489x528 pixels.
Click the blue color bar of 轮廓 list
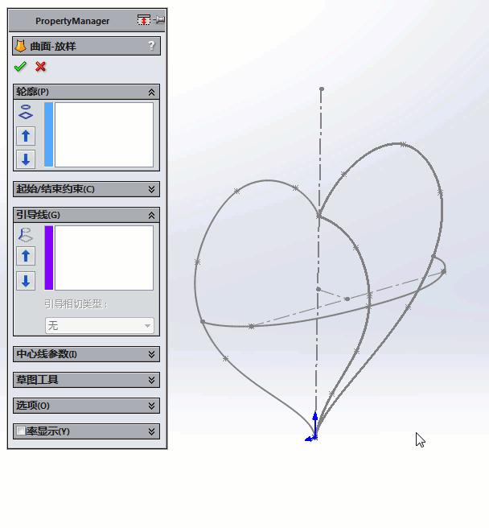[x=49, y=134]
